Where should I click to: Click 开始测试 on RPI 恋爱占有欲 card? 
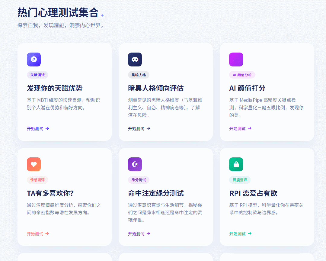[236, 234]
